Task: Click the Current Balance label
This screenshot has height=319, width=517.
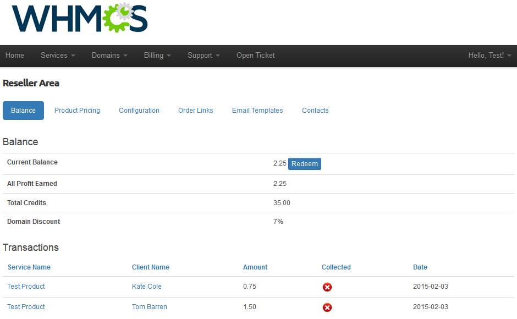Action: pyautogui.click(x=32, y=162)
